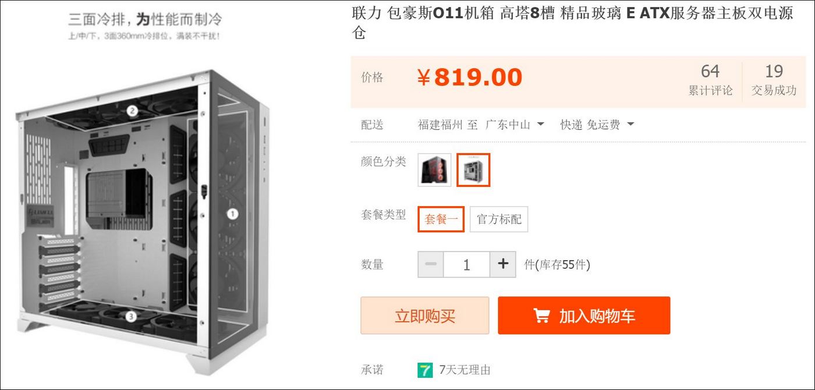Click the 7天无理由 return policy link

[465, 370]
